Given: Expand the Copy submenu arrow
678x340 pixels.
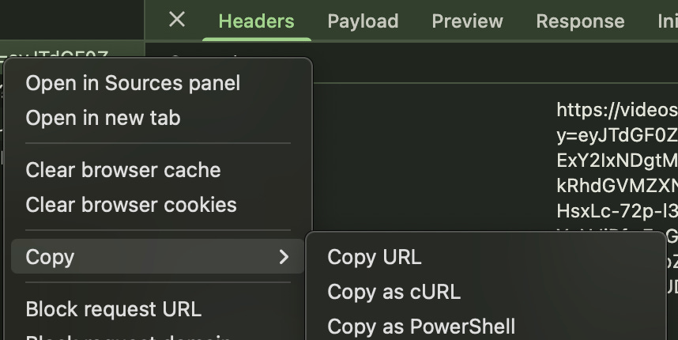Looking at the screenshot, I should coord(284,257).
